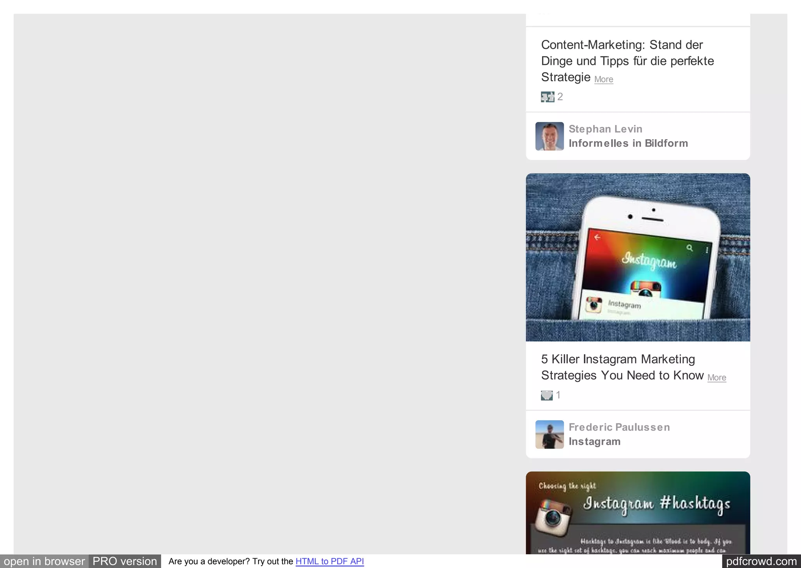
Task: Click the Frederic Paulussen author name
Action: click(619, 427)
